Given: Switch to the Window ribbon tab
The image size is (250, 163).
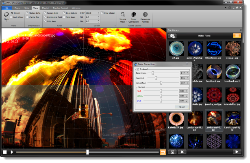Looking at the screenshot, I should point(76,8).
